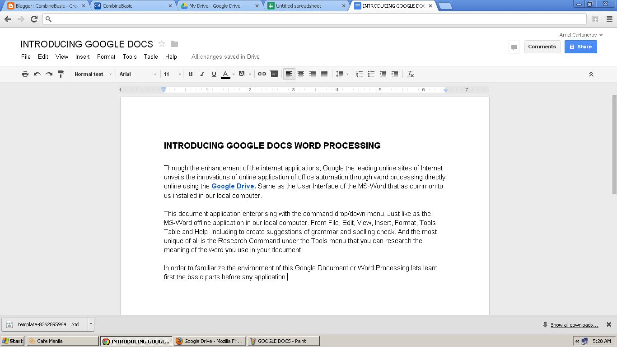Set justified text alignment

pyautogui.click(x=324, y=74)
